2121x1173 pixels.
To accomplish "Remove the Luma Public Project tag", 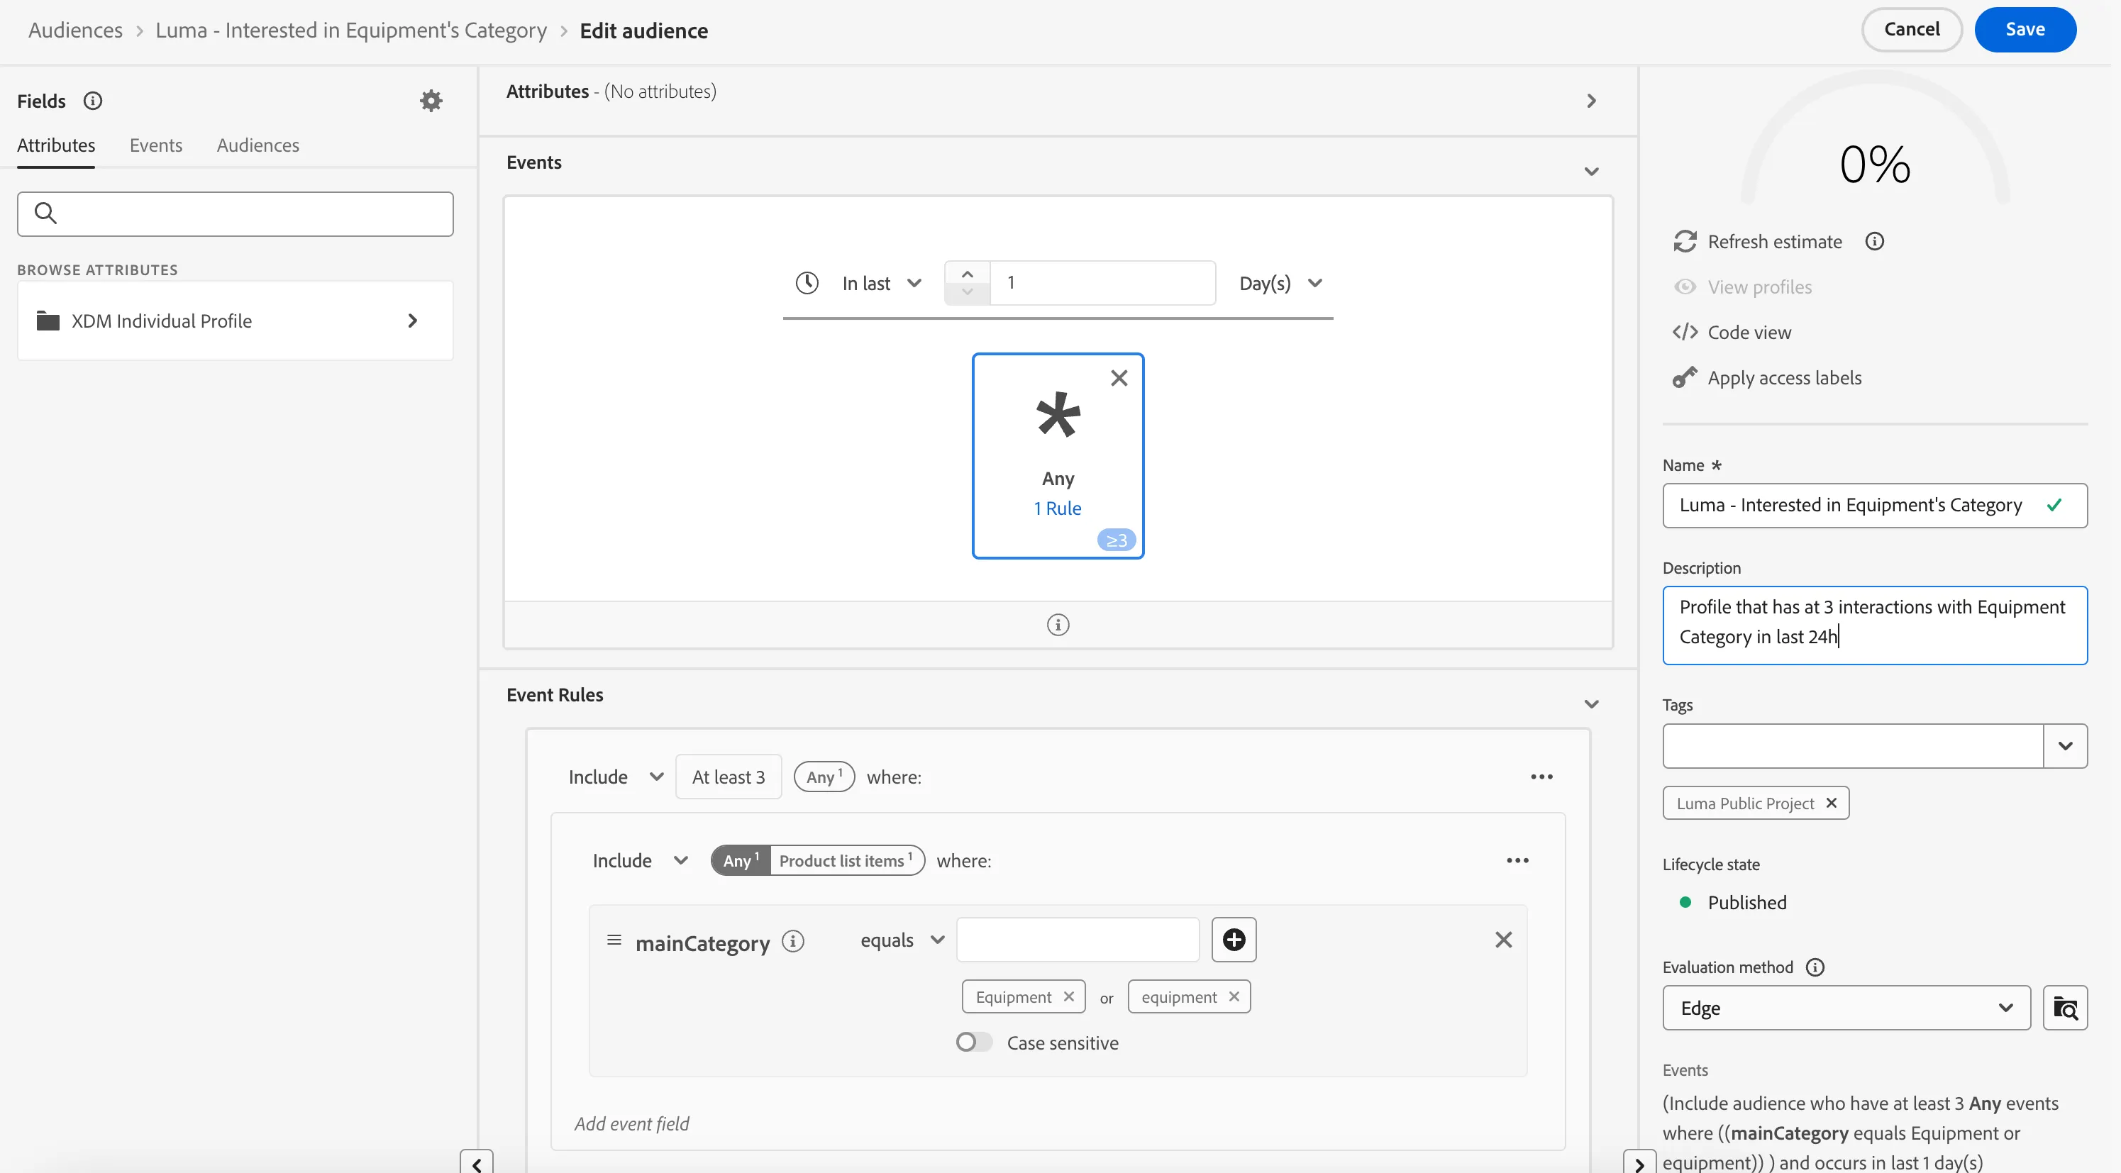I will [1830, 803].
